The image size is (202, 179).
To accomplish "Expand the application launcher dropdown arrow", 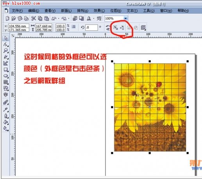I will [x=94, y=19].
